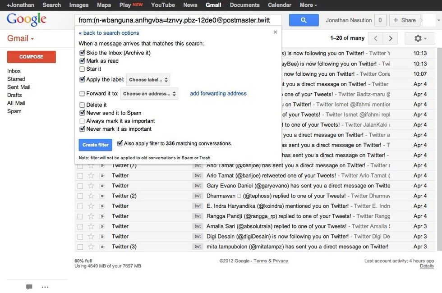The height and width of the screenshot is (293, 442).
Task: Click the Create filter button
Action: point(95,145)
